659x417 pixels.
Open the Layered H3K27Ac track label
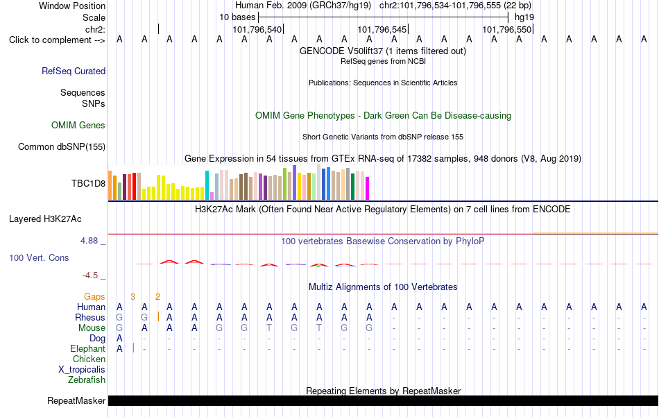[x=45, y=219]
